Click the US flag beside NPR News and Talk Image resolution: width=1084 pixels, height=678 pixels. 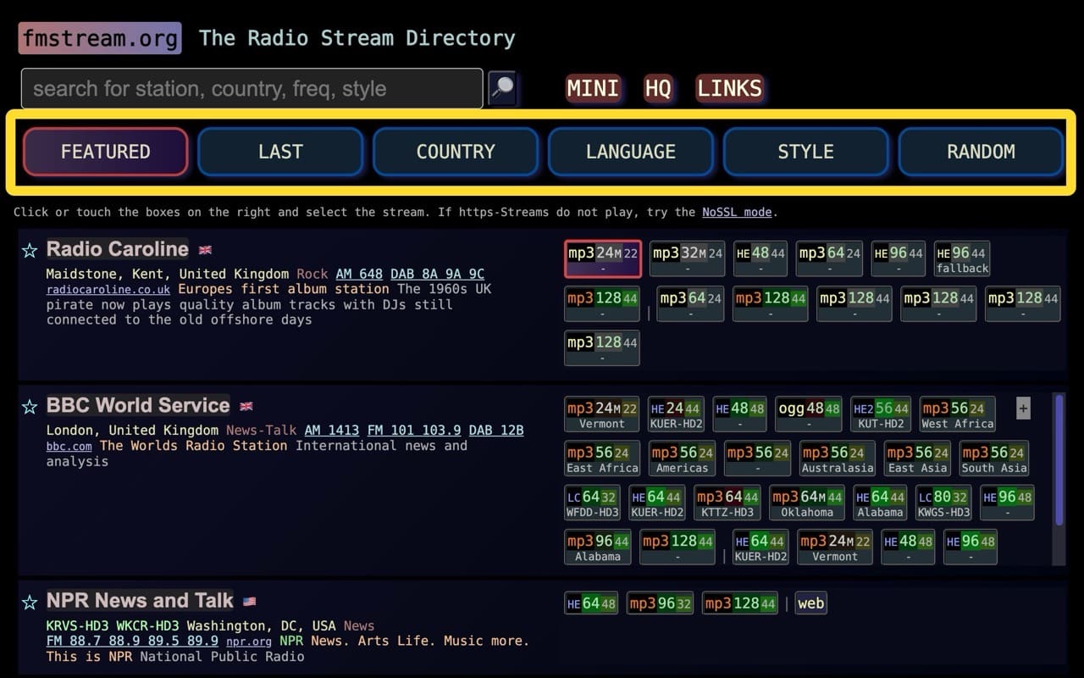tap(249, 602)
